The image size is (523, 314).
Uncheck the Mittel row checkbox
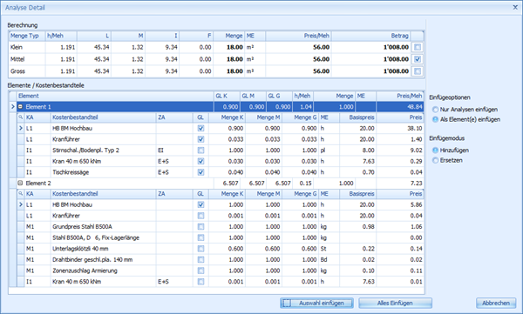tap(418, 59)
